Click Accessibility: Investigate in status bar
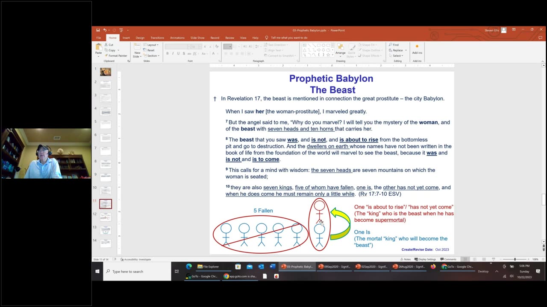 [x=135, y=259]
